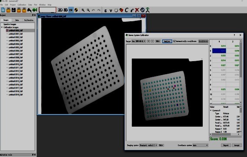Open the Target selection dropdown
Image resolution: width=247 pixels, height=157 pixels.
coord(138,41)
